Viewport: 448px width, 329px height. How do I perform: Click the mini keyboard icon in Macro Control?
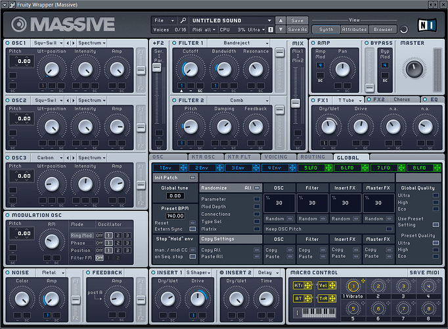coord(319,313)
